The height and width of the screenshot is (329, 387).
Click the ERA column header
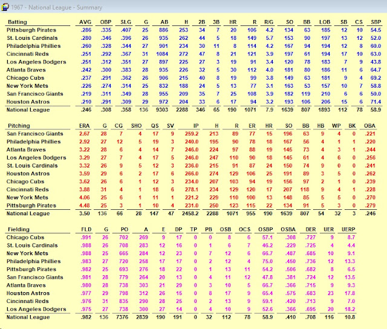[84, 126]
